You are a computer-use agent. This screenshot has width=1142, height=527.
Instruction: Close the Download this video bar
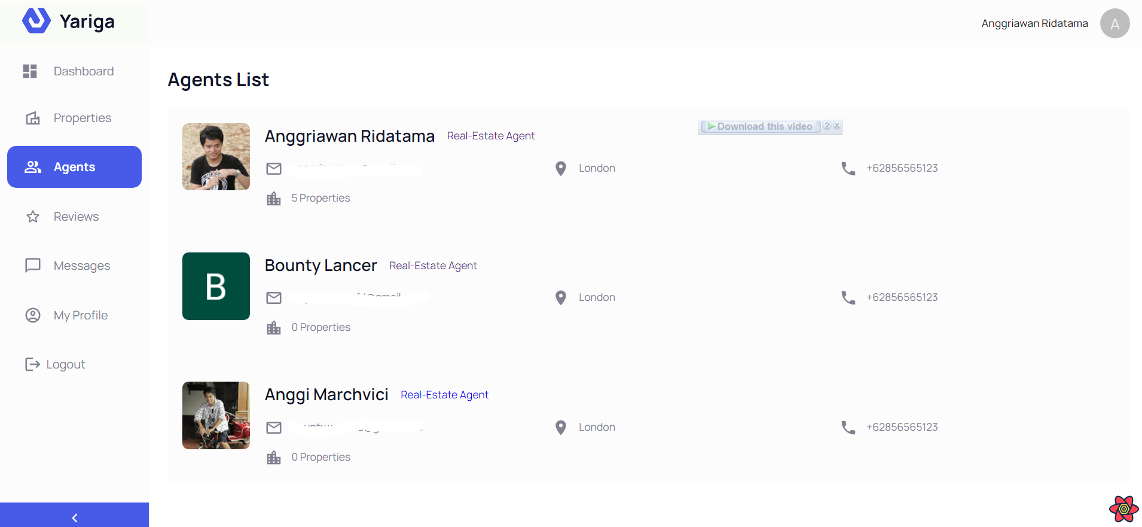point(837,126)
